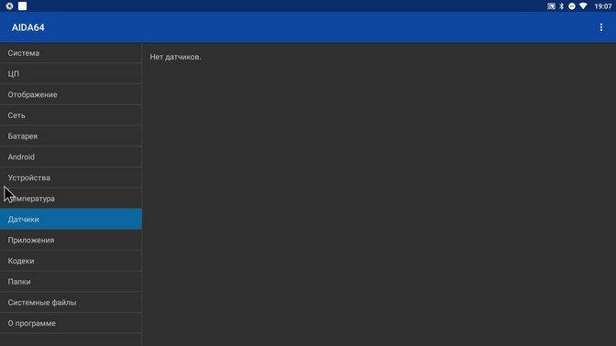
Task: Open Устройства section
Action: click(71, 178)
